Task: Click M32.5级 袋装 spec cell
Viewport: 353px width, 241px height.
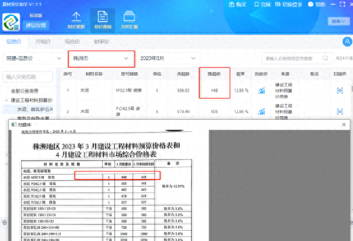Action: [x=129, y=91]
